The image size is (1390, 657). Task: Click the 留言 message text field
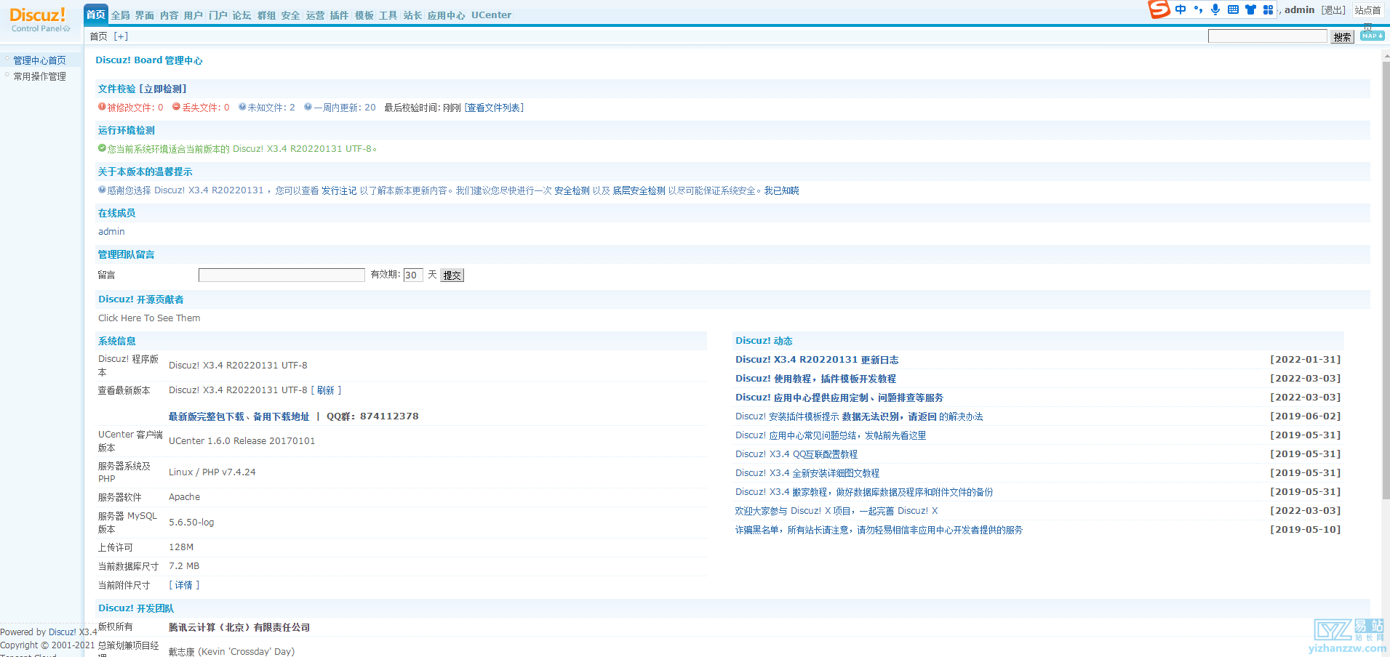click(x=281, y=275)
